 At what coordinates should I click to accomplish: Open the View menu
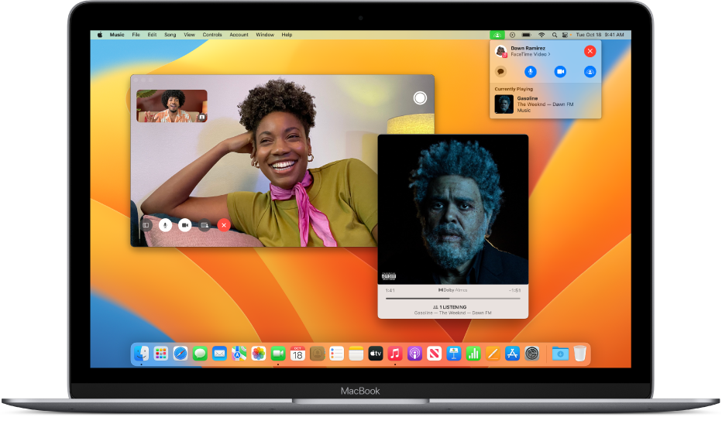189,35
